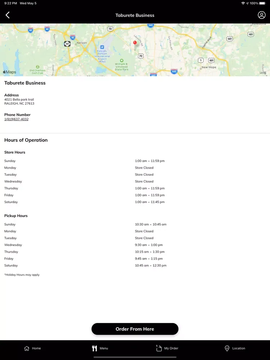Open the user profile icon
The height and width of the screenshot is (360, 270).
261,15
